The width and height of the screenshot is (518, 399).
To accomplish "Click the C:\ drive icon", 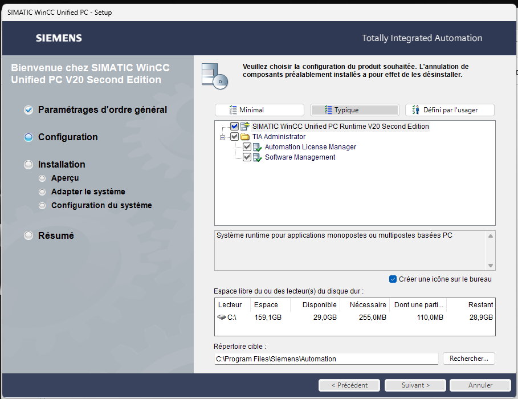I will (221, 317).
